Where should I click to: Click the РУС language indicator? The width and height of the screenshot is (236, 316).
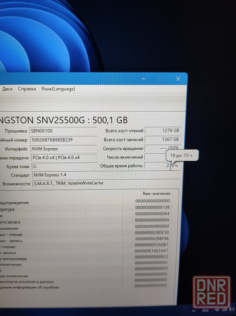[205, 310]
